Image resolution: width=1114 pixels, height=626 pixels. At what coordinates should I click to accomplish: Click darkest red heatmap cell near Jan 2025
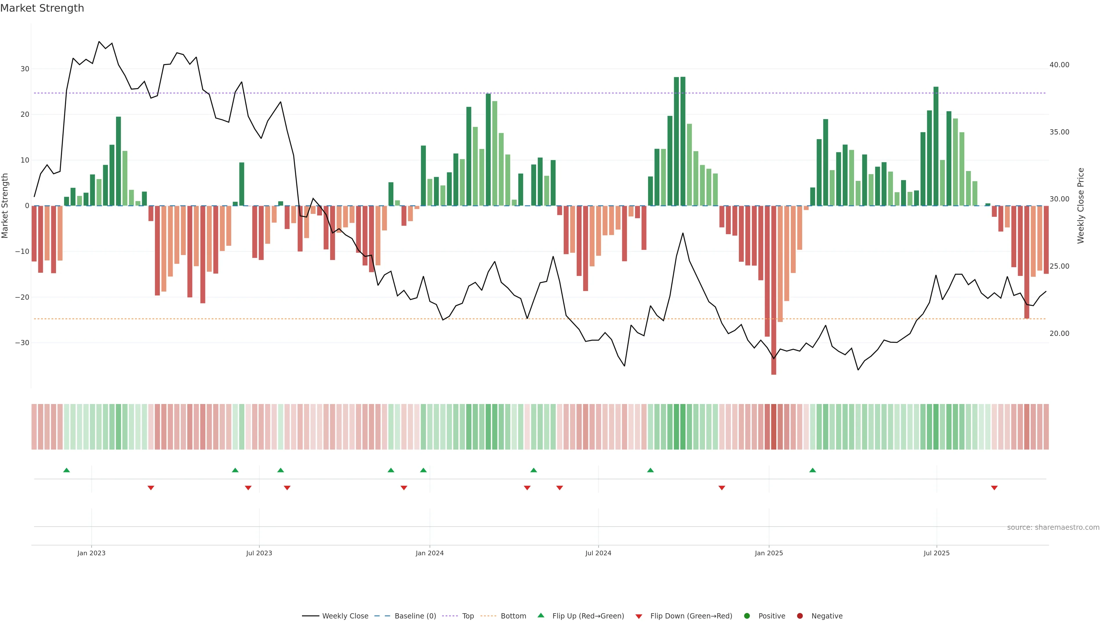774,427
